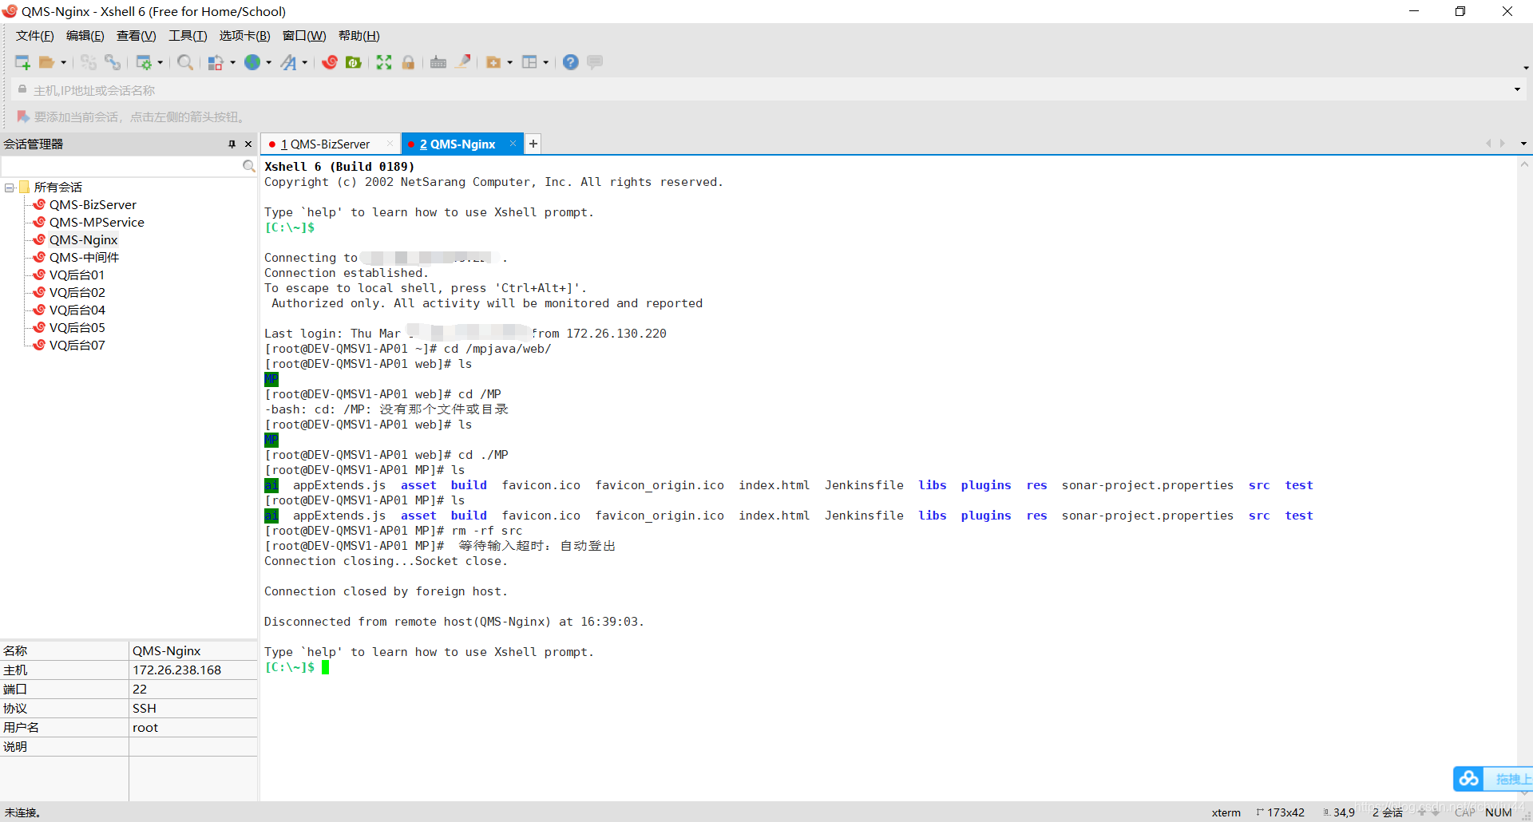Click the Reconnect link icon

pos(113,62)
